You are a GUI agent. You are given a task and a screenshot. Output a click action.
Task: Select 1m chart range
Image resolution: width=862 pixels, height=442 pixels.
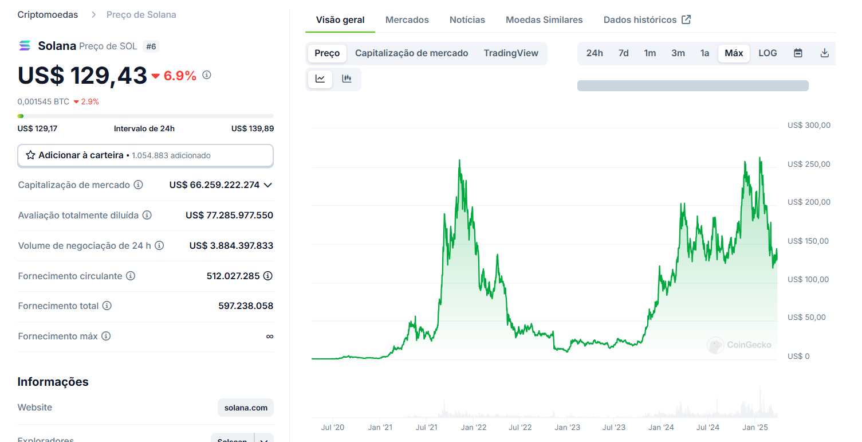(x=650, y=53)
